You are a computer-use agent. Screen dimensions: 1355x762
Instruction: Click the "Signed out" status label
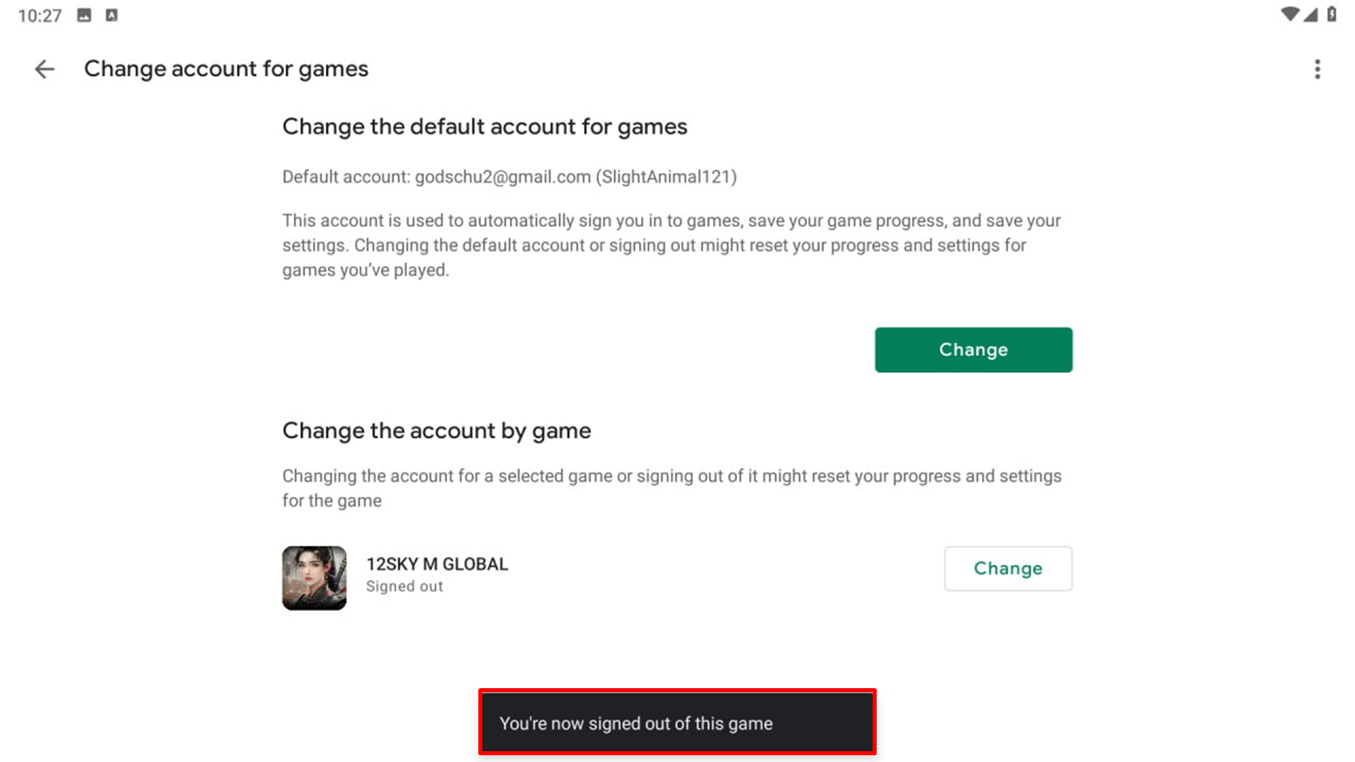pos(404,587)
